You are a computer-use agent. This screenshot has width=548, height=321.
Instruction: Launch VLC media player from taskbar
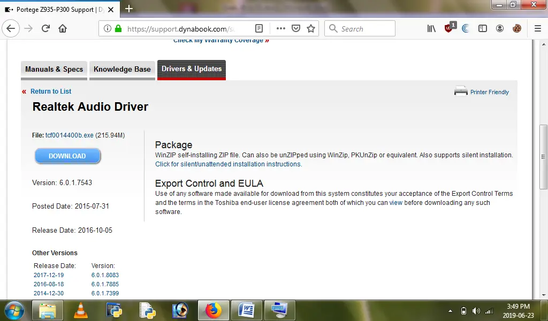(x=81, y=310)
